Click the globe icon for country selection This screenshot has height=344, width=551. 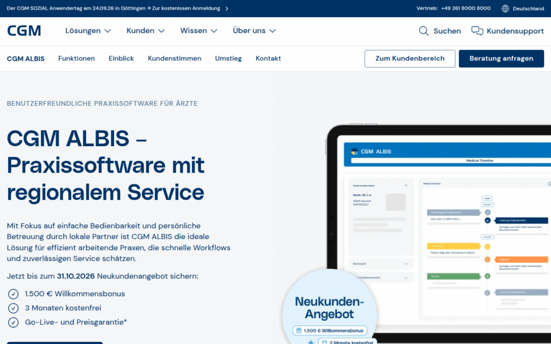click(505, 9)
